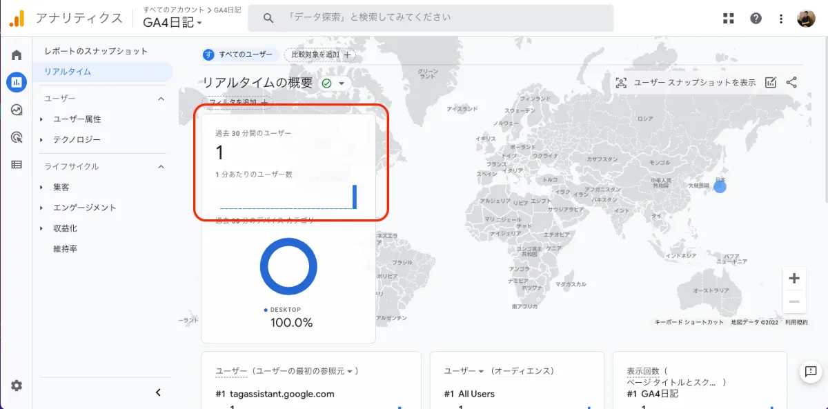Open the GA4日記 property selector dropdown

[x=172, y=22]
